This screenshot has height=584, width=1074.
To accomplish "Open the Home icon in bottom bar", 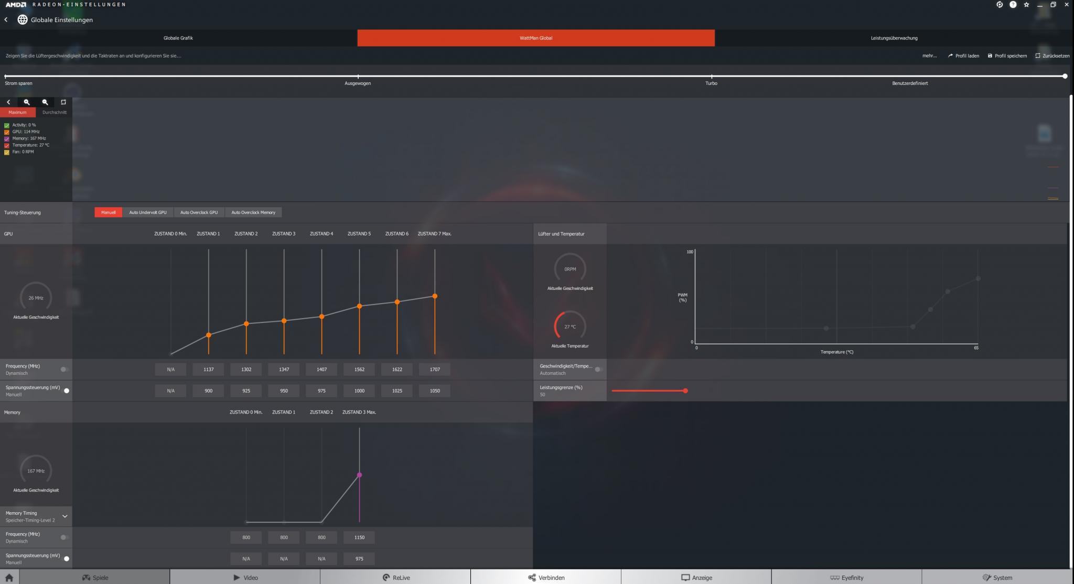I will coord(9,577).
